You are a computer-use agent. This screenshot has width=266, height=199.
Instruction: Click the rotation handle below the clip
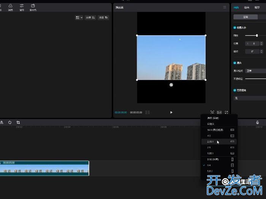171,85
